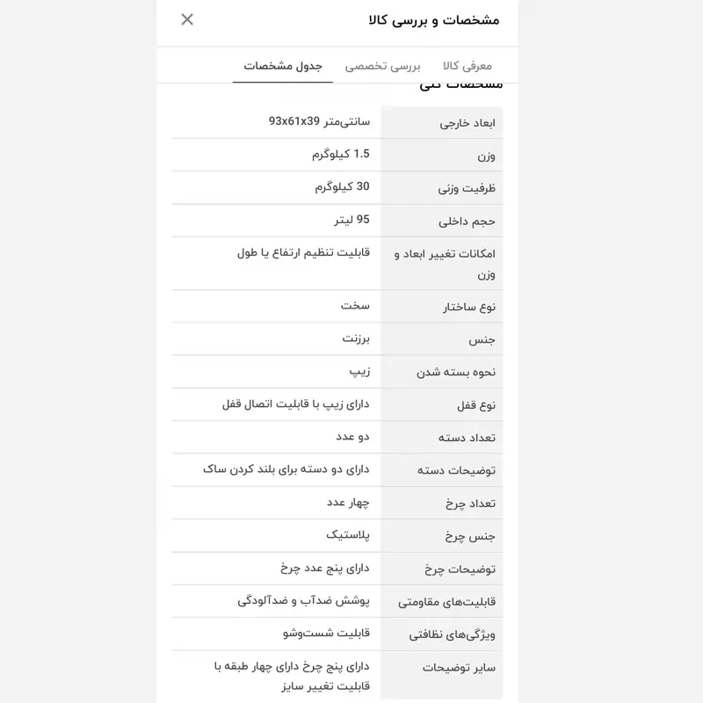Click the قابلیت شست‌وشو value text

coord(326,633)
